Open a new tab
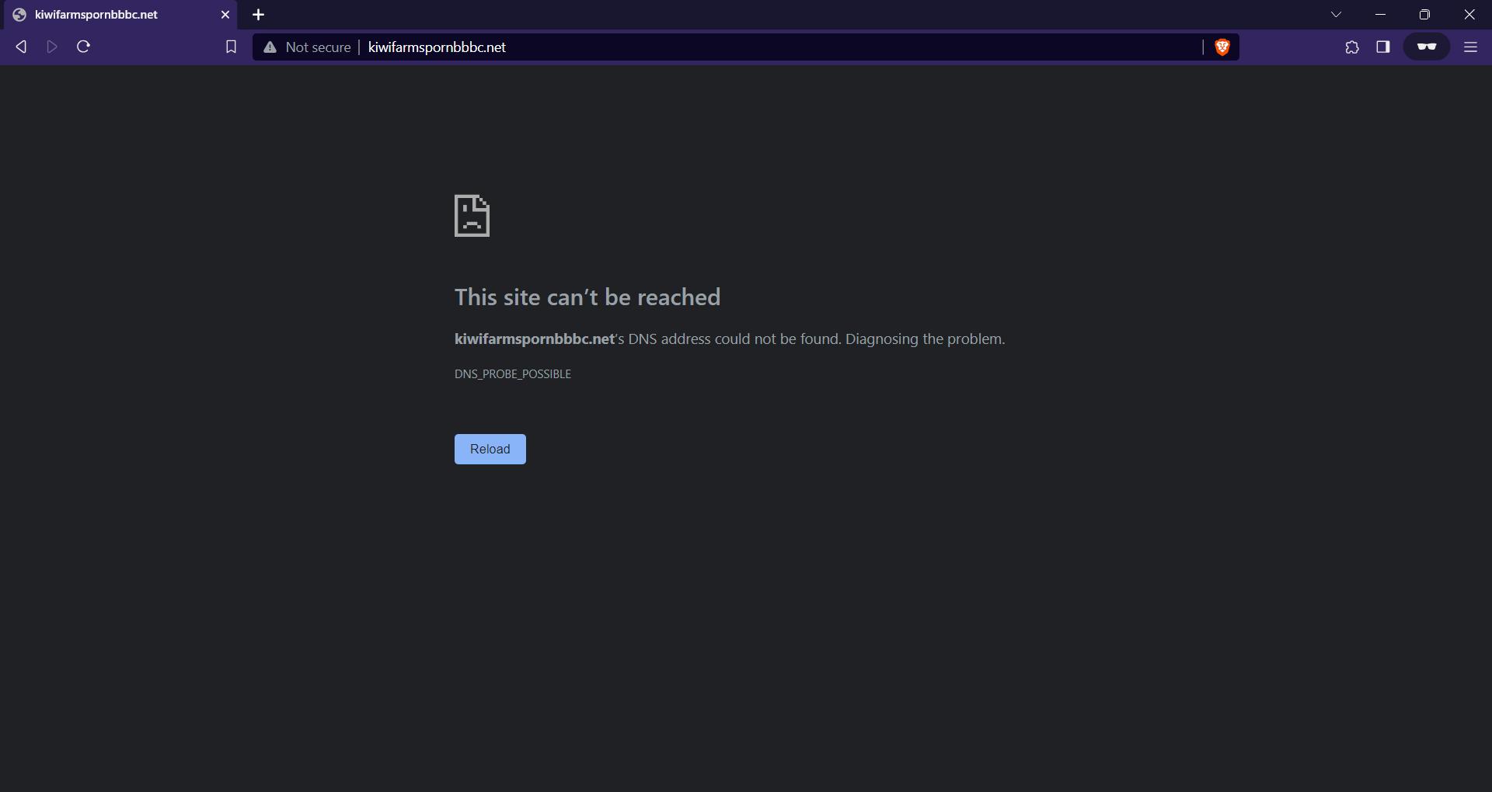The width and height of the screenshot is (1492, 792). pyautogui.click(x=259, y=15)
